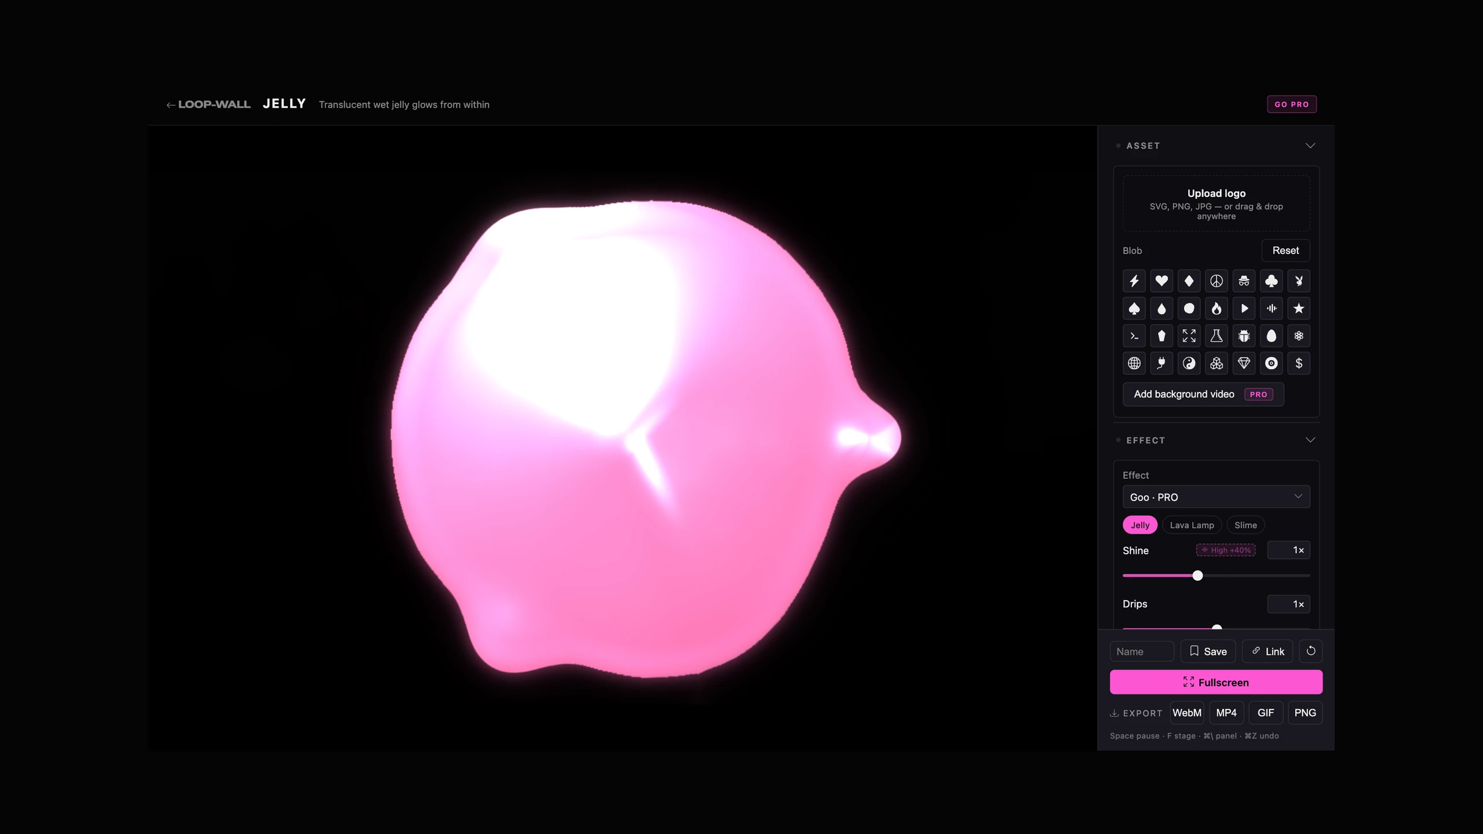Image resolution: width=1483 pixels, height=834 pixels.
Task: Choose the stacked cubes shape
Action: [1217, 364]
